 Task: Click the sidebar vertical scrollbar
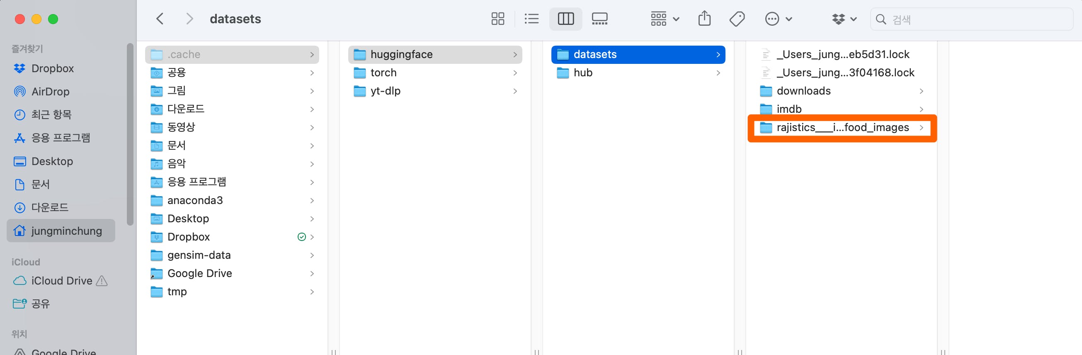pos(130,134)
